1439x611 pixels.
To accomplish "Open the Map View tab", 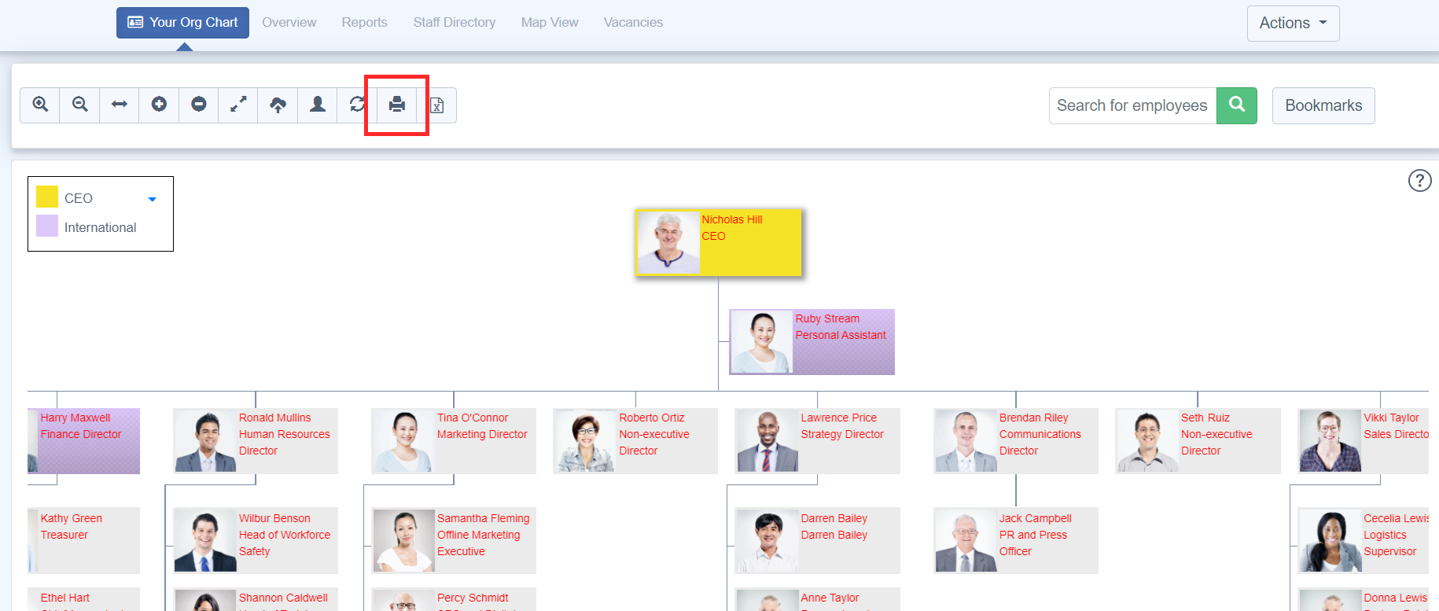I will [x=549, y=23].
